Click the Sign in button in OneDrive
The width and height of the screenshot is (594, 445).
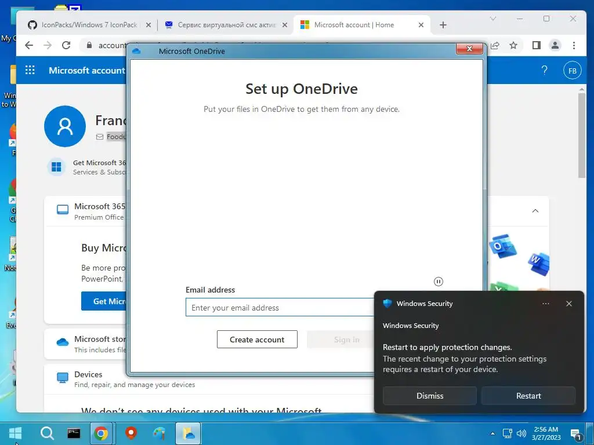click(x=340, y=340)
